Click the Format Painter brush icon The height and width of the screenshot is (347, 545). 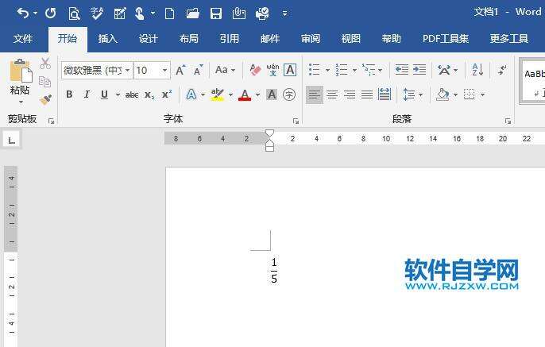(x=45, y=100)
